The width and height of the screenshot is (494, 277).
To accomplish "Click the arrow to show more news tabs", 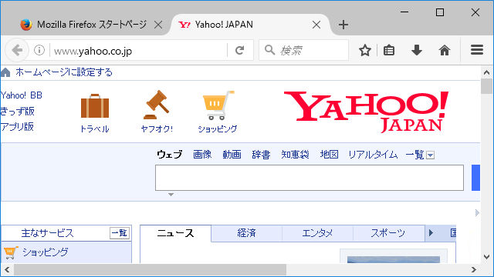I will click(x=431, y=233).
